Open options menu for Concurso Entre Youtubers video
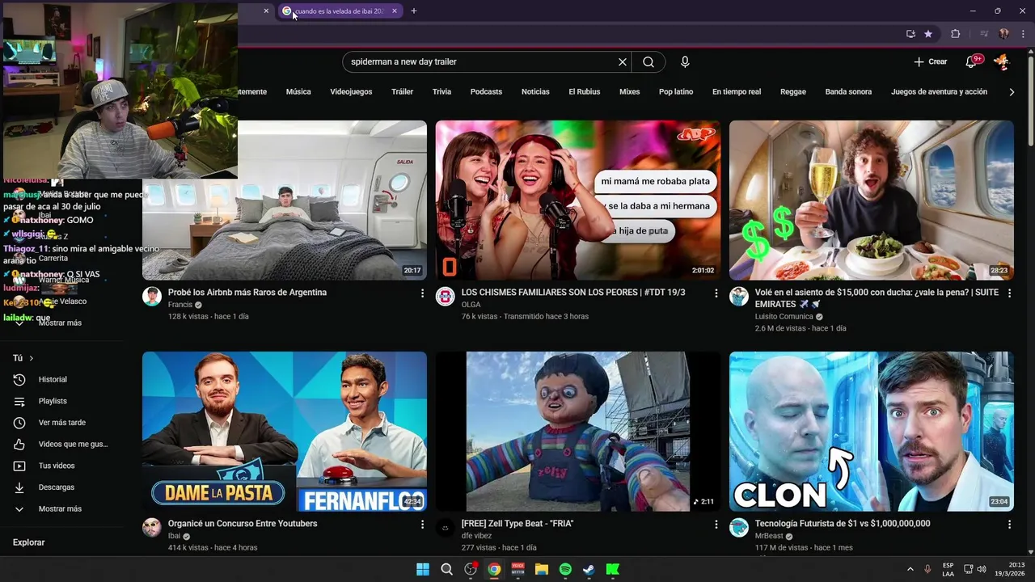 coord(422,525)
